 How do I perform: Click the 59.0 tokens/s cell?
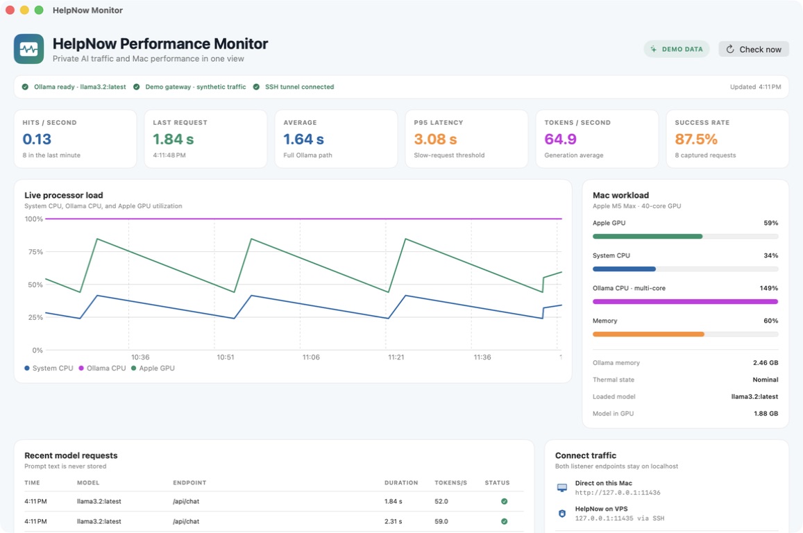click(x=441, y=521)
